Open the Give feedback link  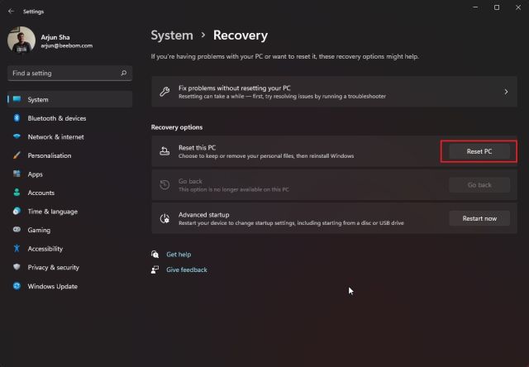tap(187, 269)
